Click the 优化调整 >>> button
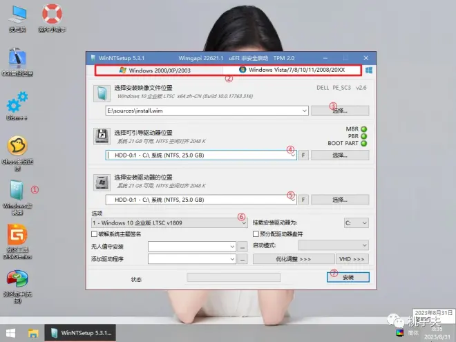456x342 pixels. [x=294, y=259]
